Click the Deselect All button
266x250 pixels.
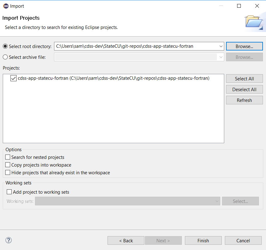244,89
